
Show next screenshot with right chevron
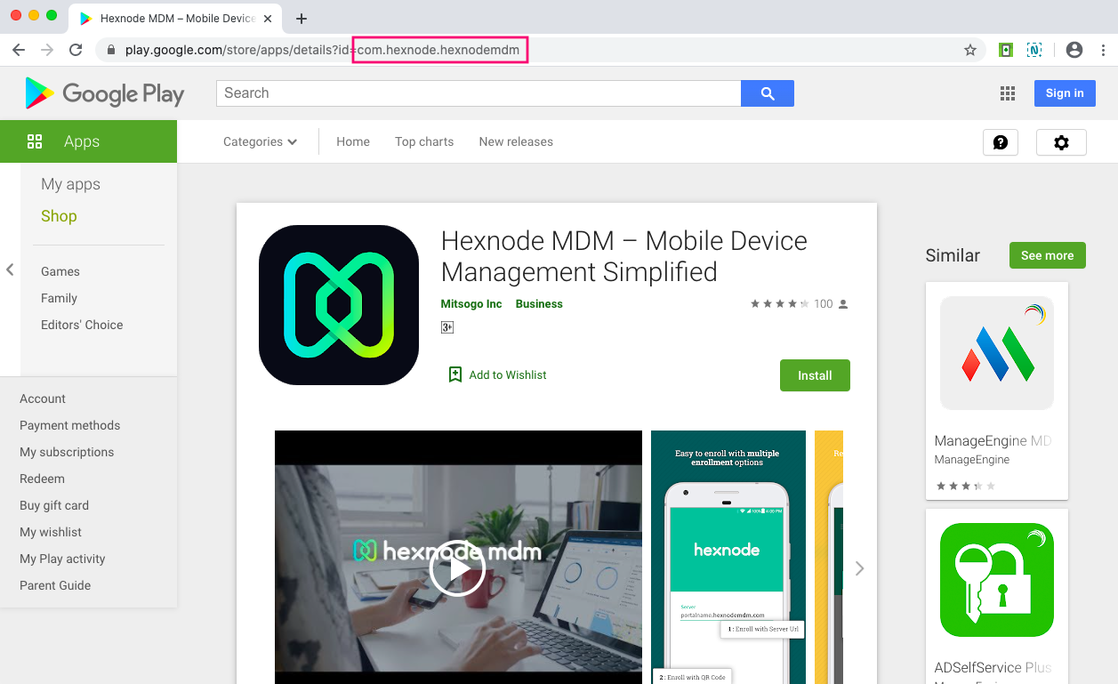pyautogui.click(x=859, y=568)
